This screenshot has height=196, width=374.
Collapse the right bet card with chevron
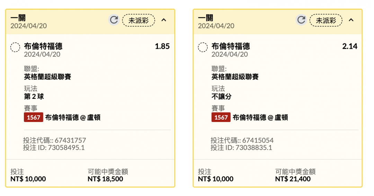[x=351, y=20]
